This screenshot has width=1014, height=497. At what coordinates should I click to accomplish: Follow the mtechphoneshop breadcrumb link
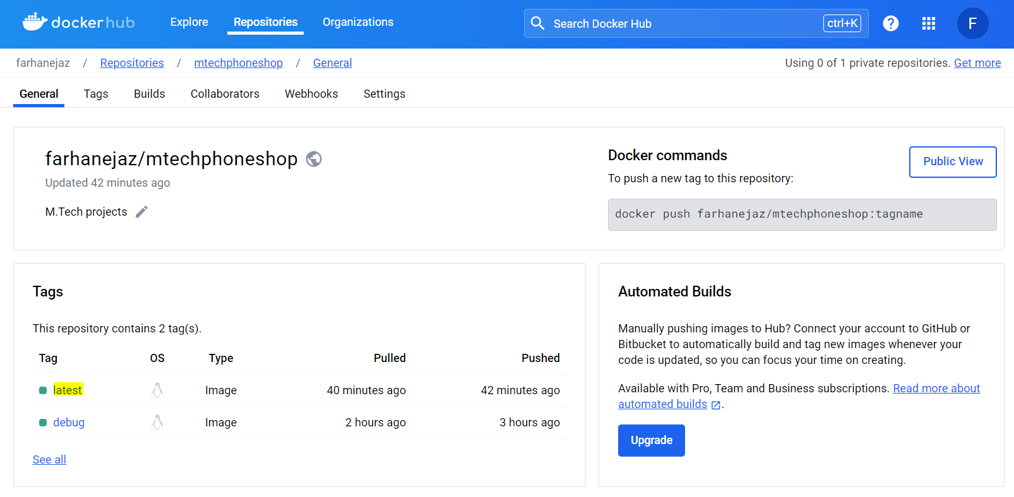click(x=239, y=63)
